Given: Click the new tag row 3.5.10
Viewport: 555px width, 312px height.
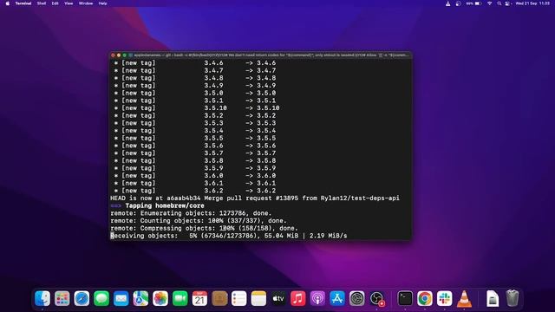Looking at the screenshot, I should (197, 107).
